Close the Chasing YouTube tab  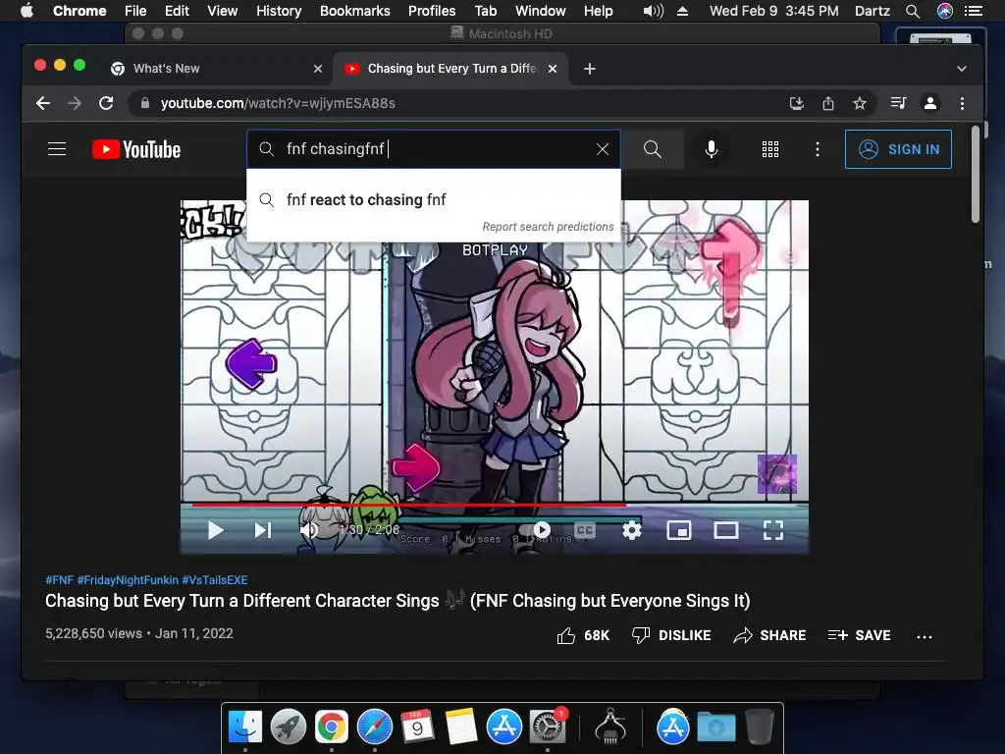click(x=553, y=69)
